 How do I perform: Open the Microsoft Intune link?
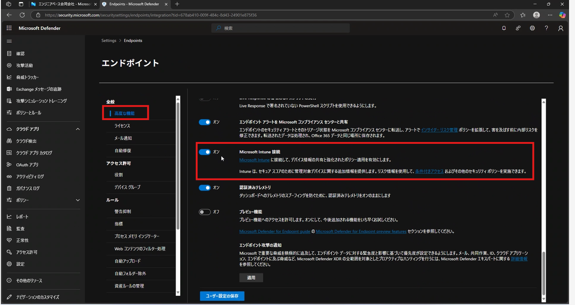[254, 160]
